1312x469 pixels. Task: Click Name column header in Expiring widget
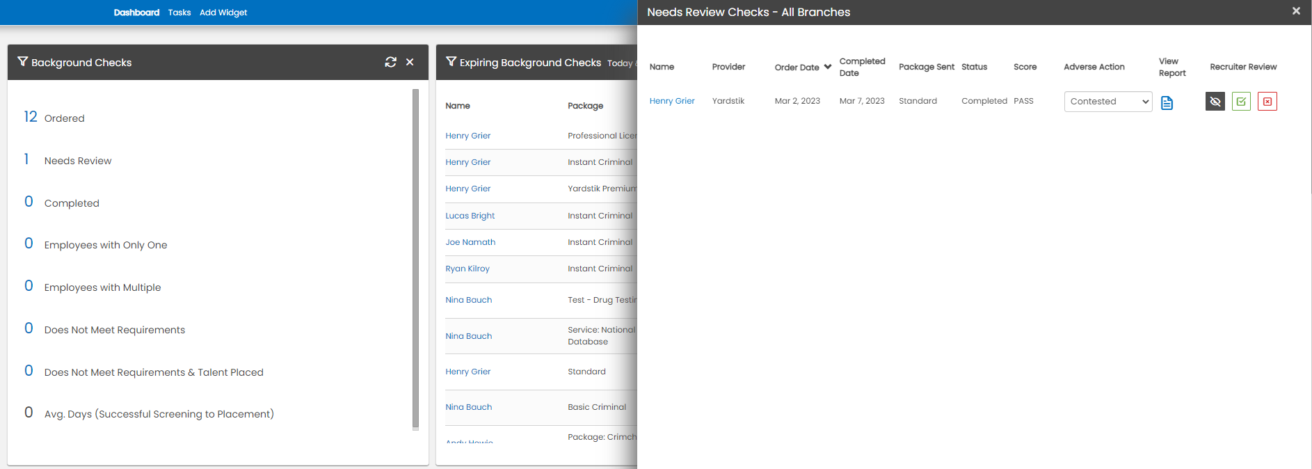point(458,106)
